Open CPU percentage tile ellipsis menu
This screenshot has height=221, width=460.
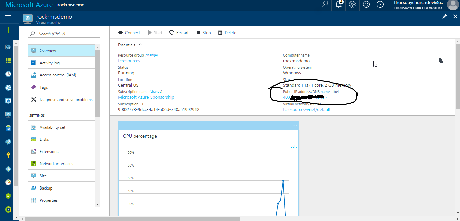click(295, 125)
